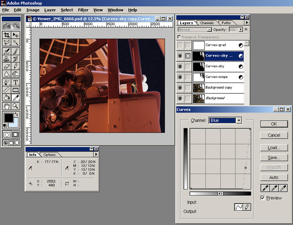Confirm Curves with OK

coord(274,124)
